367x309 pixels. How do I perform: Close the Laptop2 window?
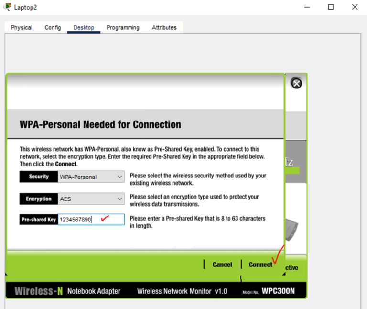(x=355, y=7)
